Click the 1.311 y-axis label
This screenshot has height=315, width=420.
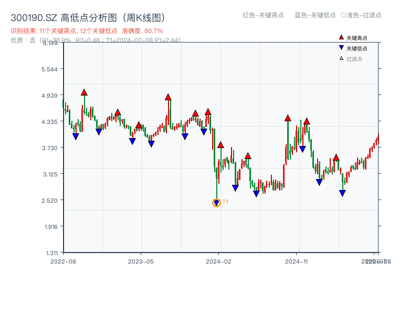pos(52,253)
